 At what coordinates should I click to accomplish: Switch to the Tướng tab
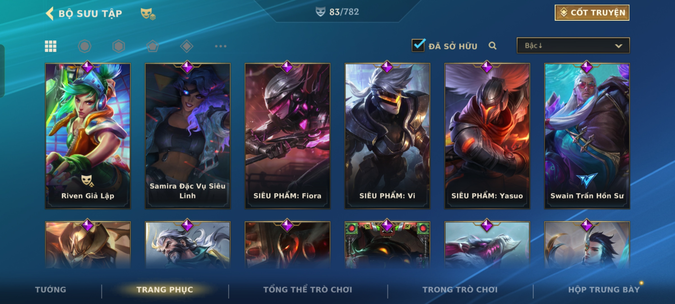(51, 289)
